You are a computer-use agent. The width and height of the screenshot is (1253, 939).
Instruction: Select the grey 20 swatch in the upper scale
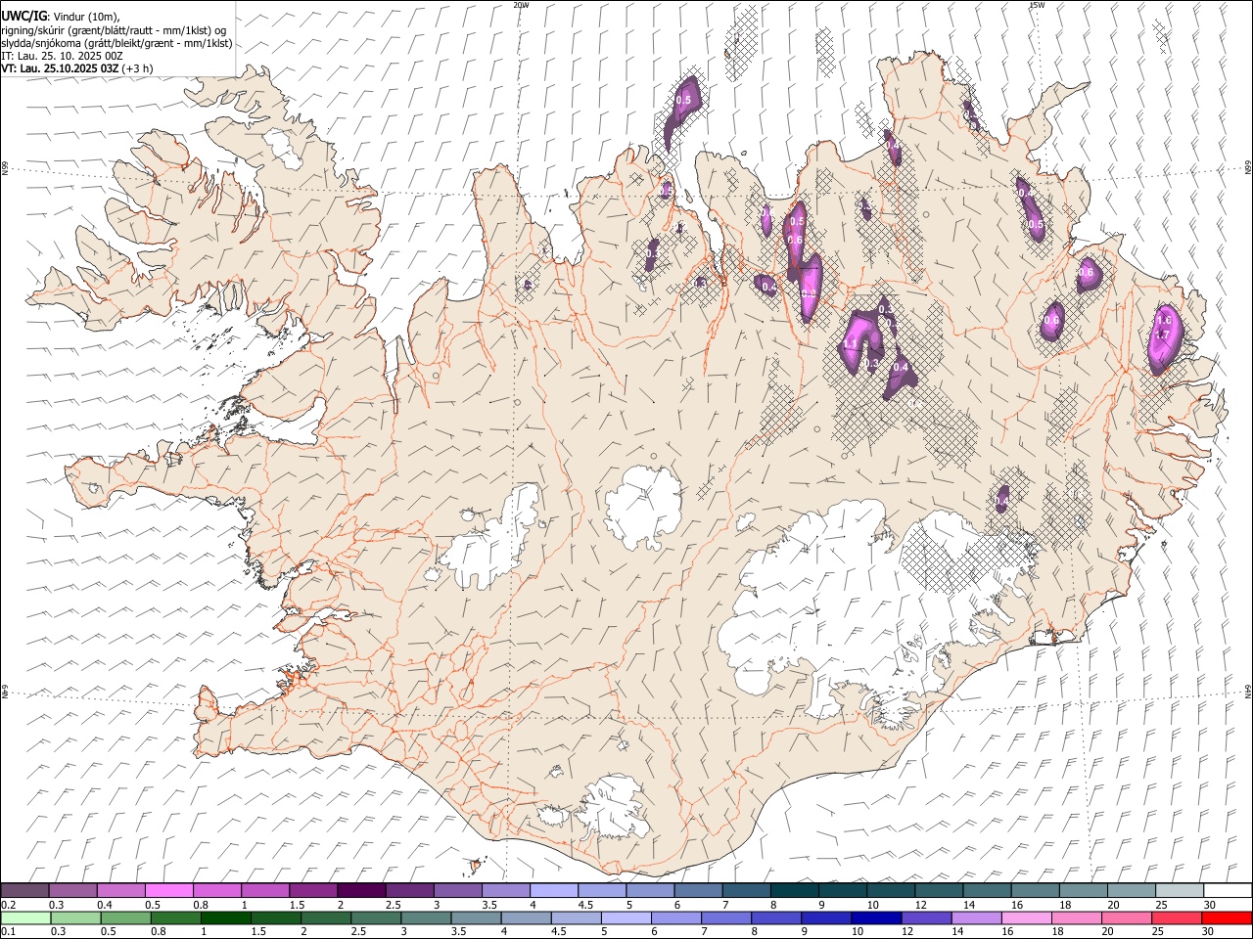click(x=1132, y=891)
